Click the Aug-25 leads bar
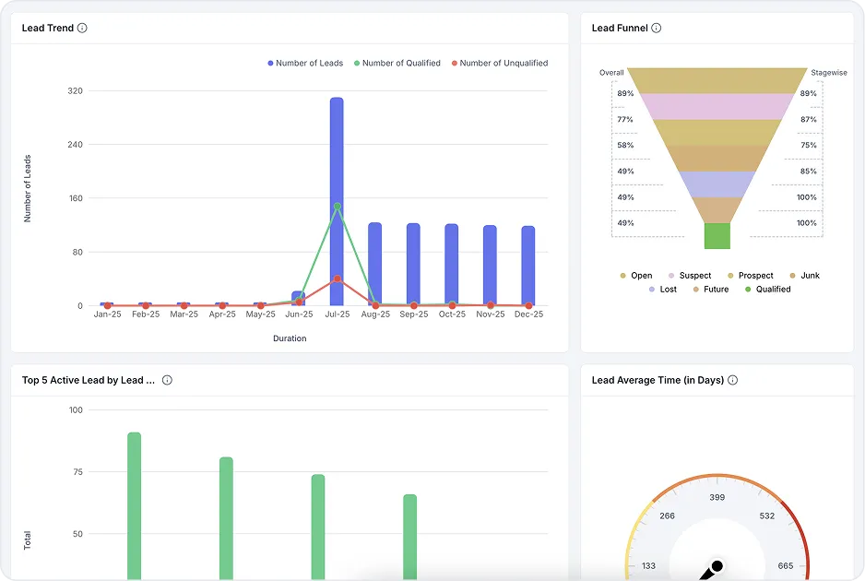Screen dimensions: 865x581 point(375,265)
